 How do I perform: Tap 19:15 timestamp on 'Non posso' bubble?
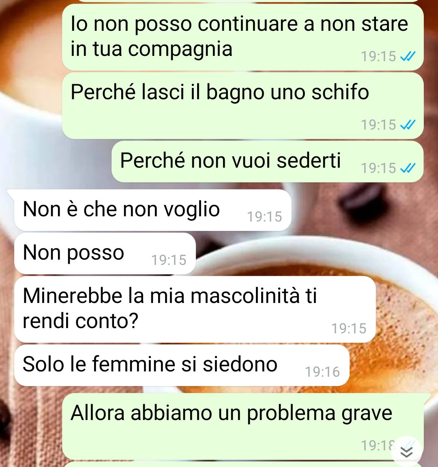(x=169, y=260)
